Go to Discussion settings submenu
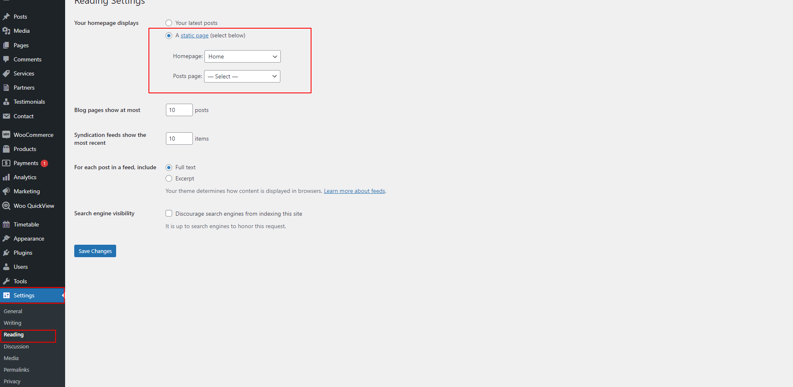793x387 pixels. pos(16,346)
